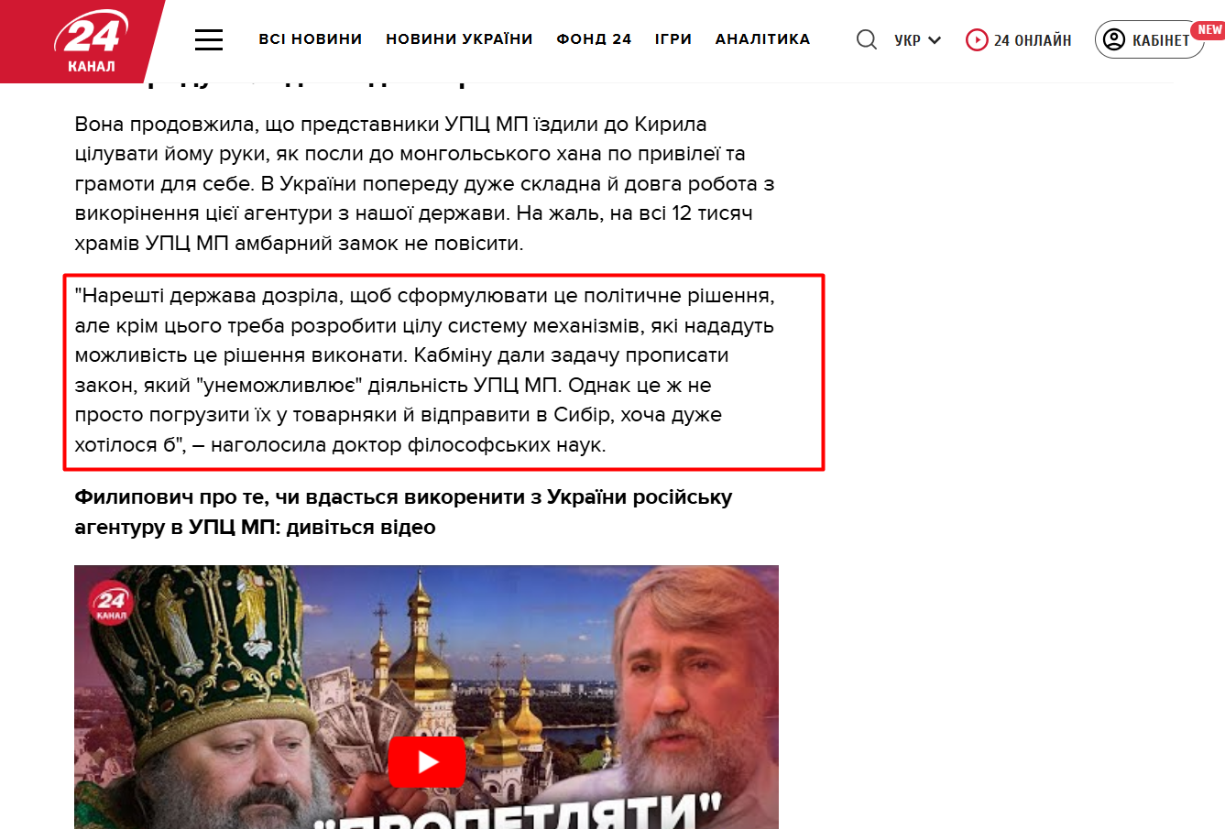1225x829 pixels.
Task: Open the Новини України menu item
Action: click(x=459, y=39)
